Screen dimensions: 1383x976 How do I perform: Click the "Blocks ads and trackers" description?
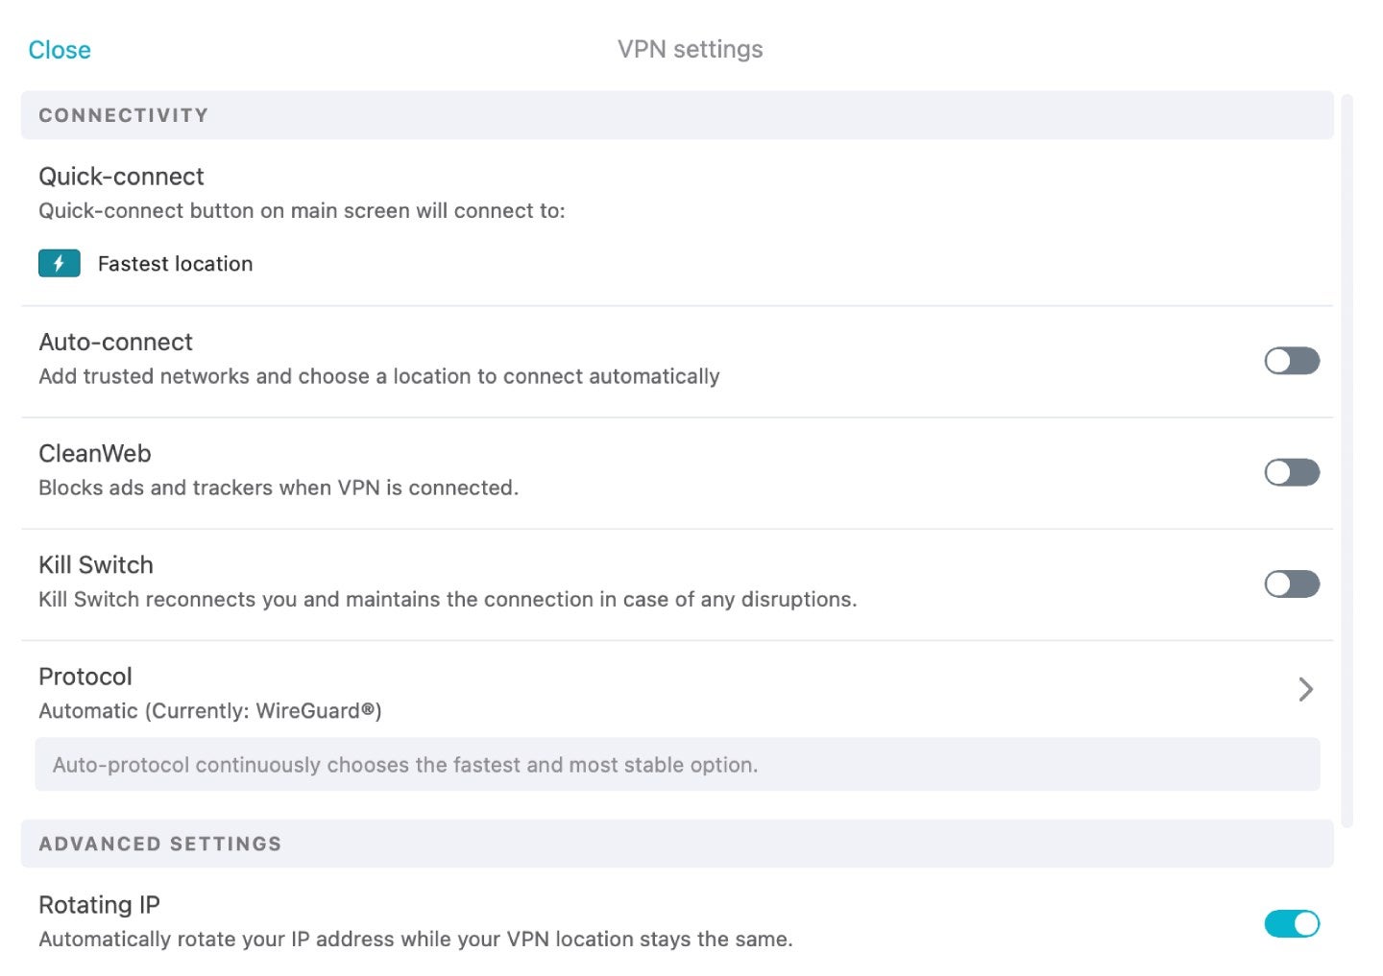279,488
